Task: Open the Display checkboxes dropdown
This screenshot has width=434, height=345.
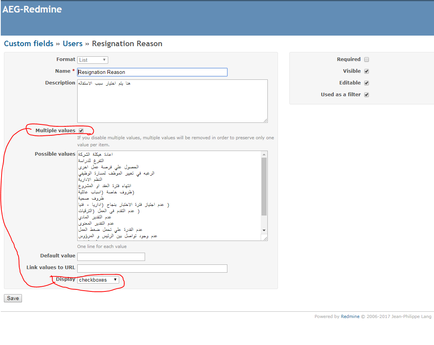Action: click(98, 280)
